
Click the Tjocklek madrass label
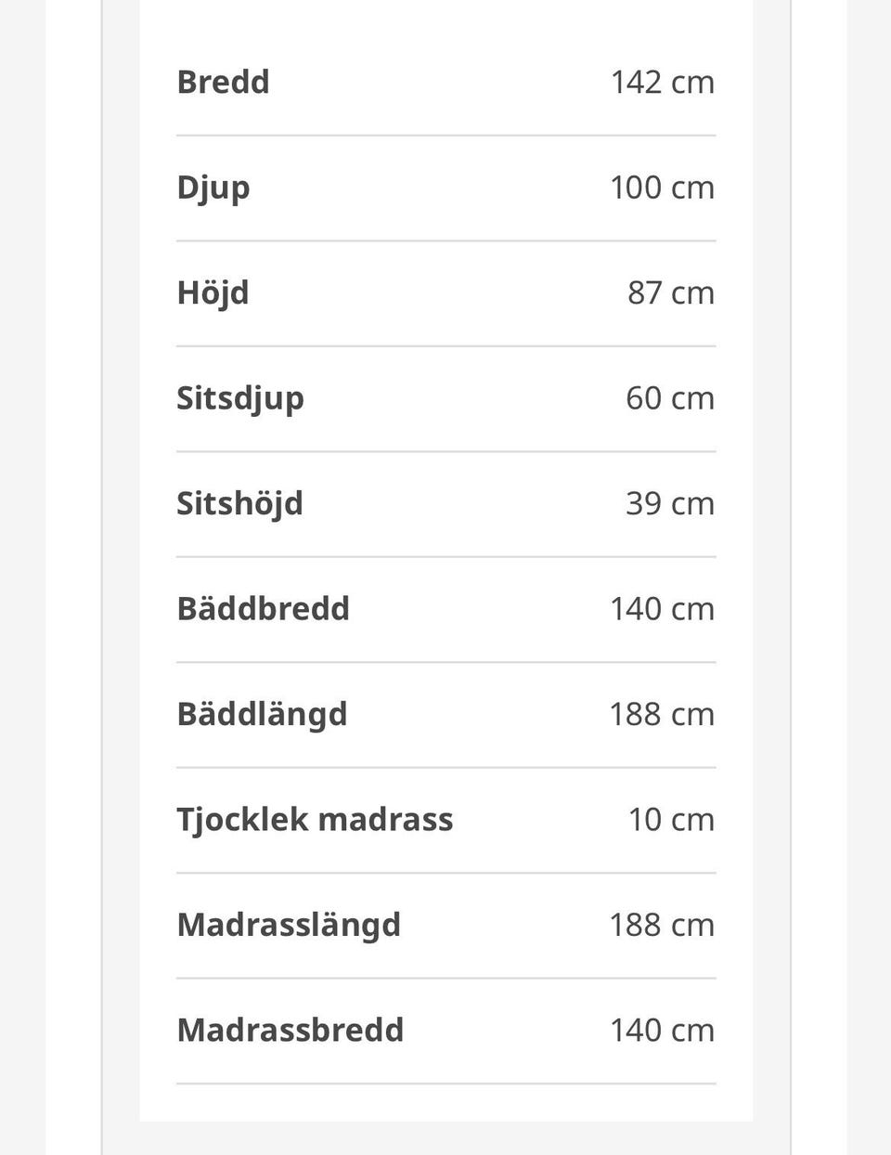pyautogui.click(x=315, y=820)
